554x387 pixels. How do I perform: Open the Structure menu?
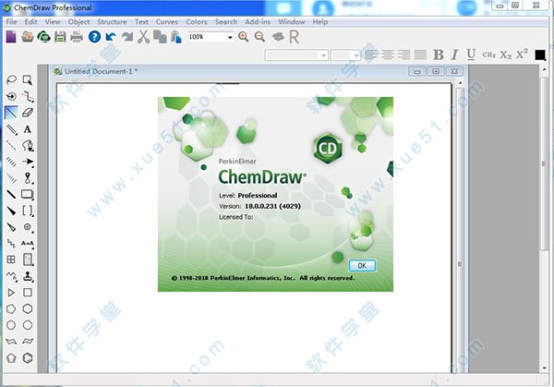[x=112, y=22]
